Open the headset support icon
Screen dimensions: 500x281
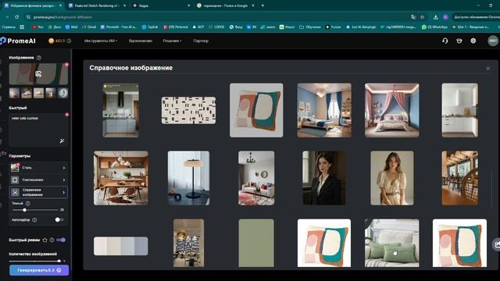pyautogui.click(x=445, y=41)
